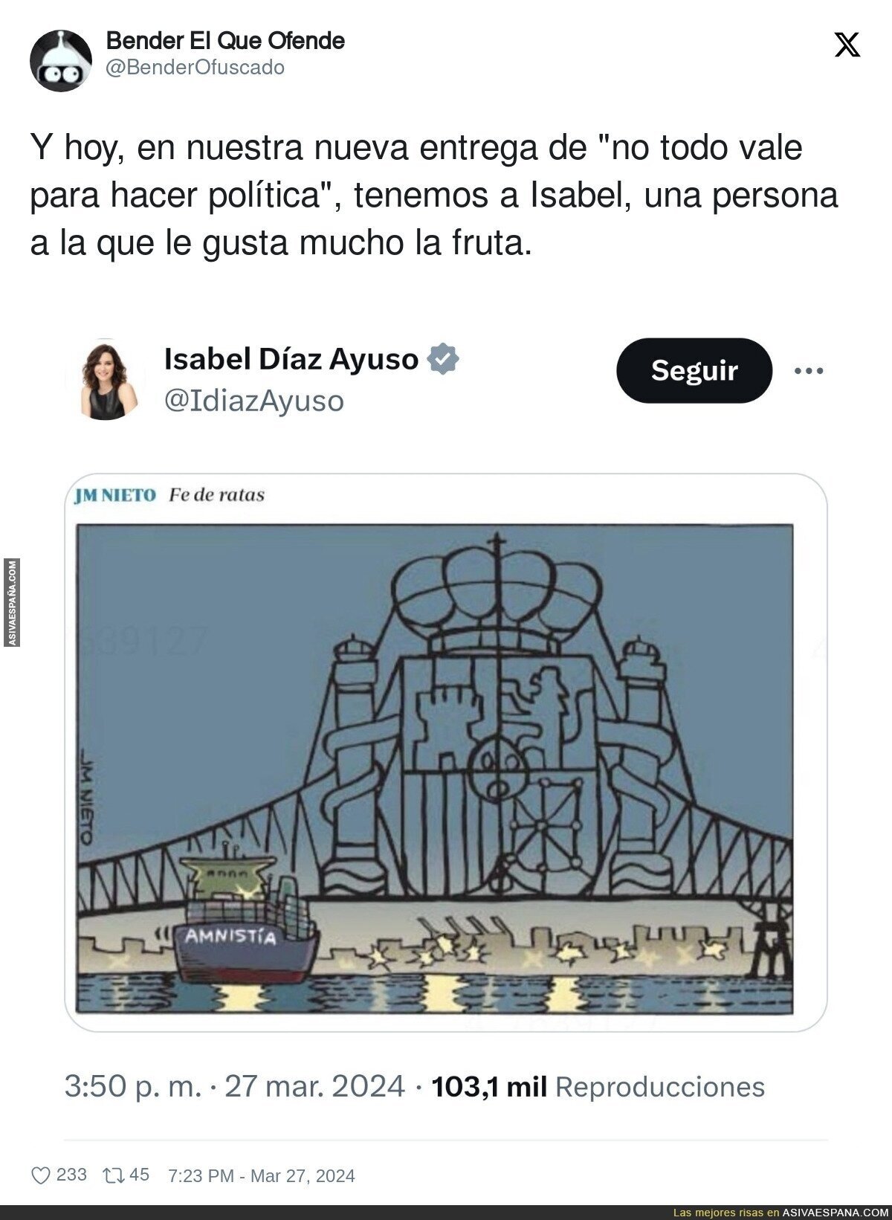The height and width of the screenshot is (1220, 892).
Task: Click the 233 likes count
Action: tap(71, 1175)
